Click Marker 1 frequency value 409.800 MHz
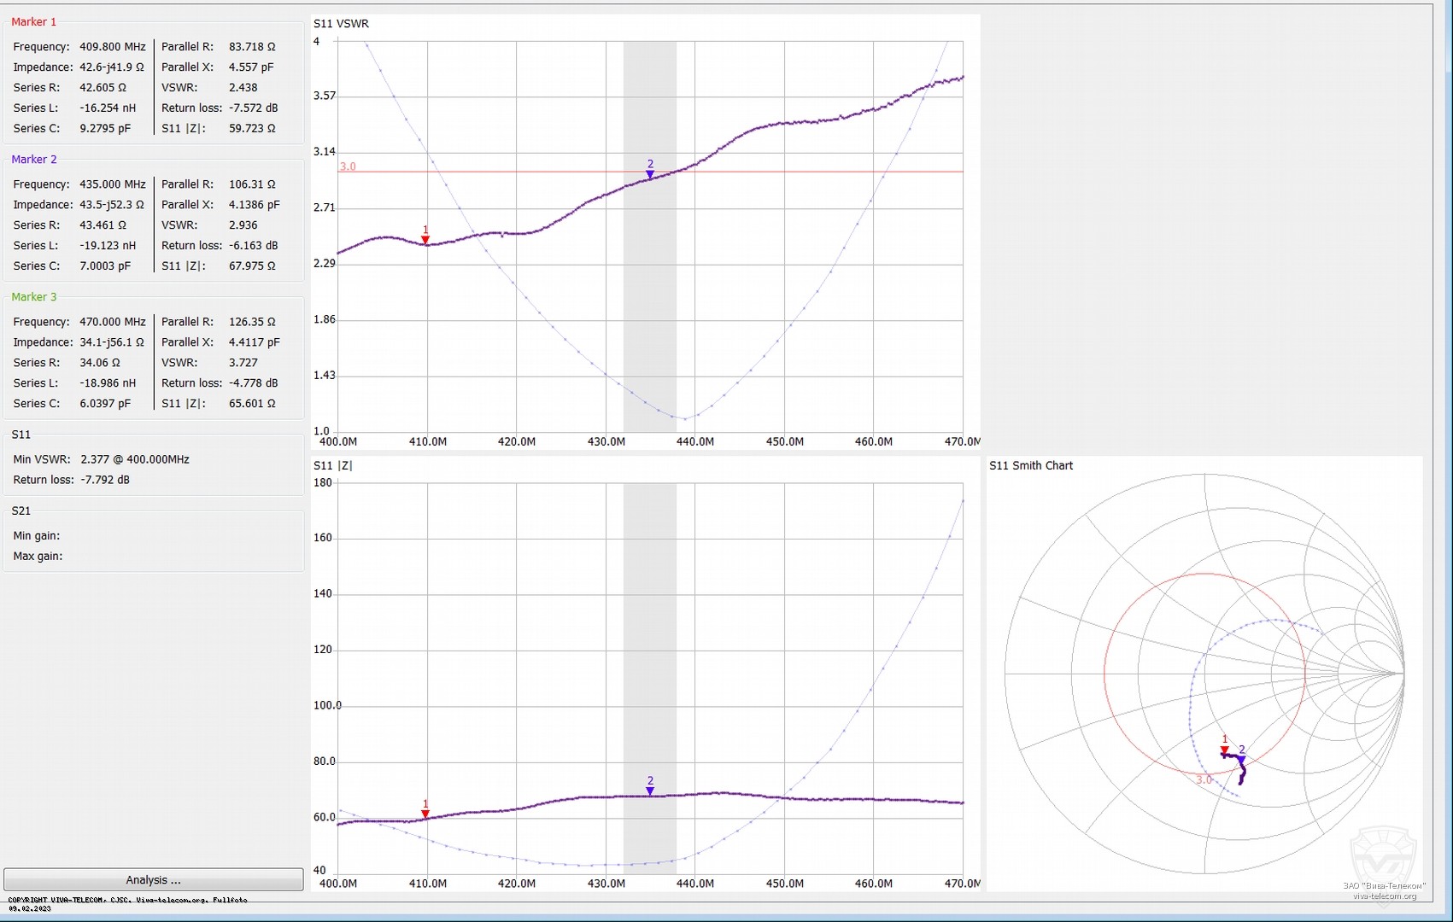This screenshot has width=1453, height=922. click(x=113, y=47)
